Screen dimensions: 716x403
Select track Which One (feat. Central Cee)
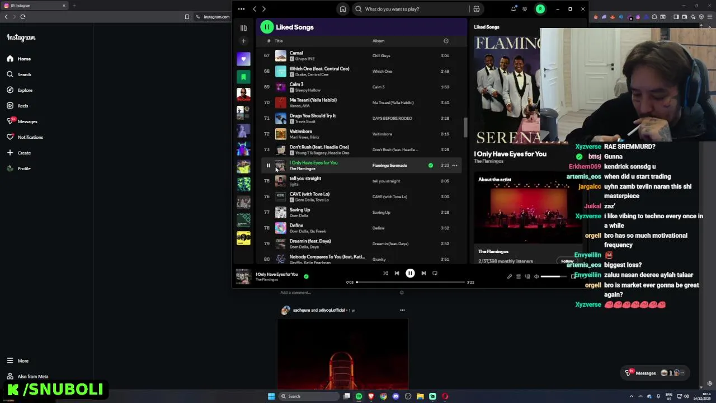coord(361,71)
